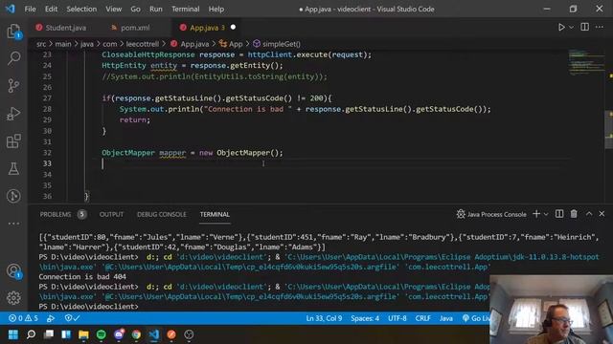Run Java file with play button
The width and height of the screenshot is (613, 344).
point(561,28)
